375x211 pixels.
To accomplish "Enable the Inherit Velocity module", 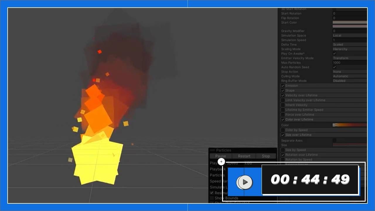I will tap(283, 105).
